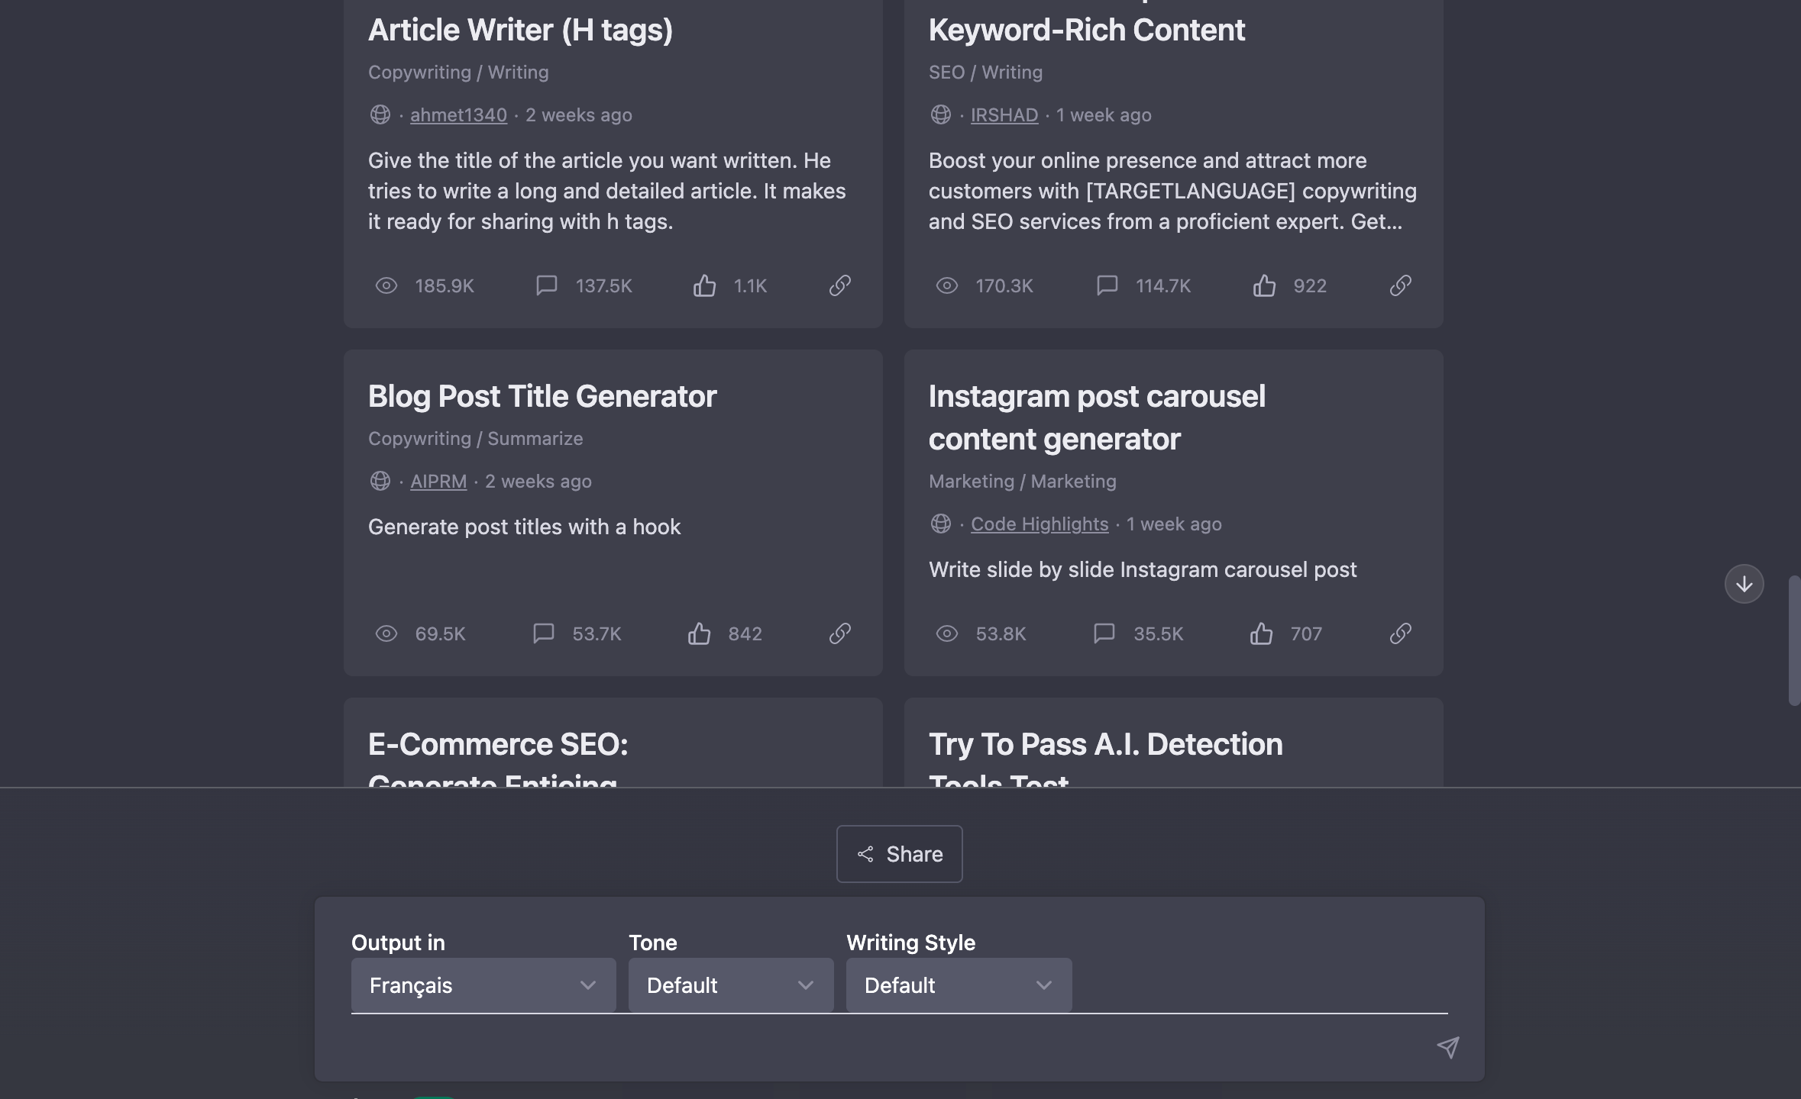Click views eye icon on Keyword-Rich Content card
This screenshot has height=1099, width=1801.
[946, 285]
